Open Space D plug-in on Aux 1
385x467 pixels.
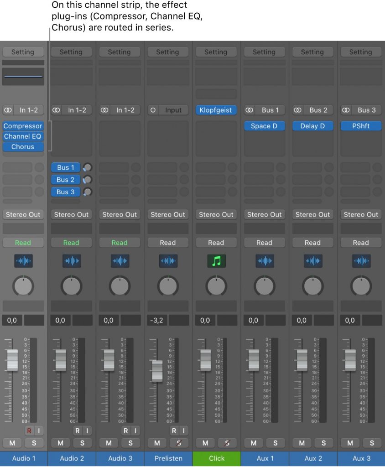[264, 126]
